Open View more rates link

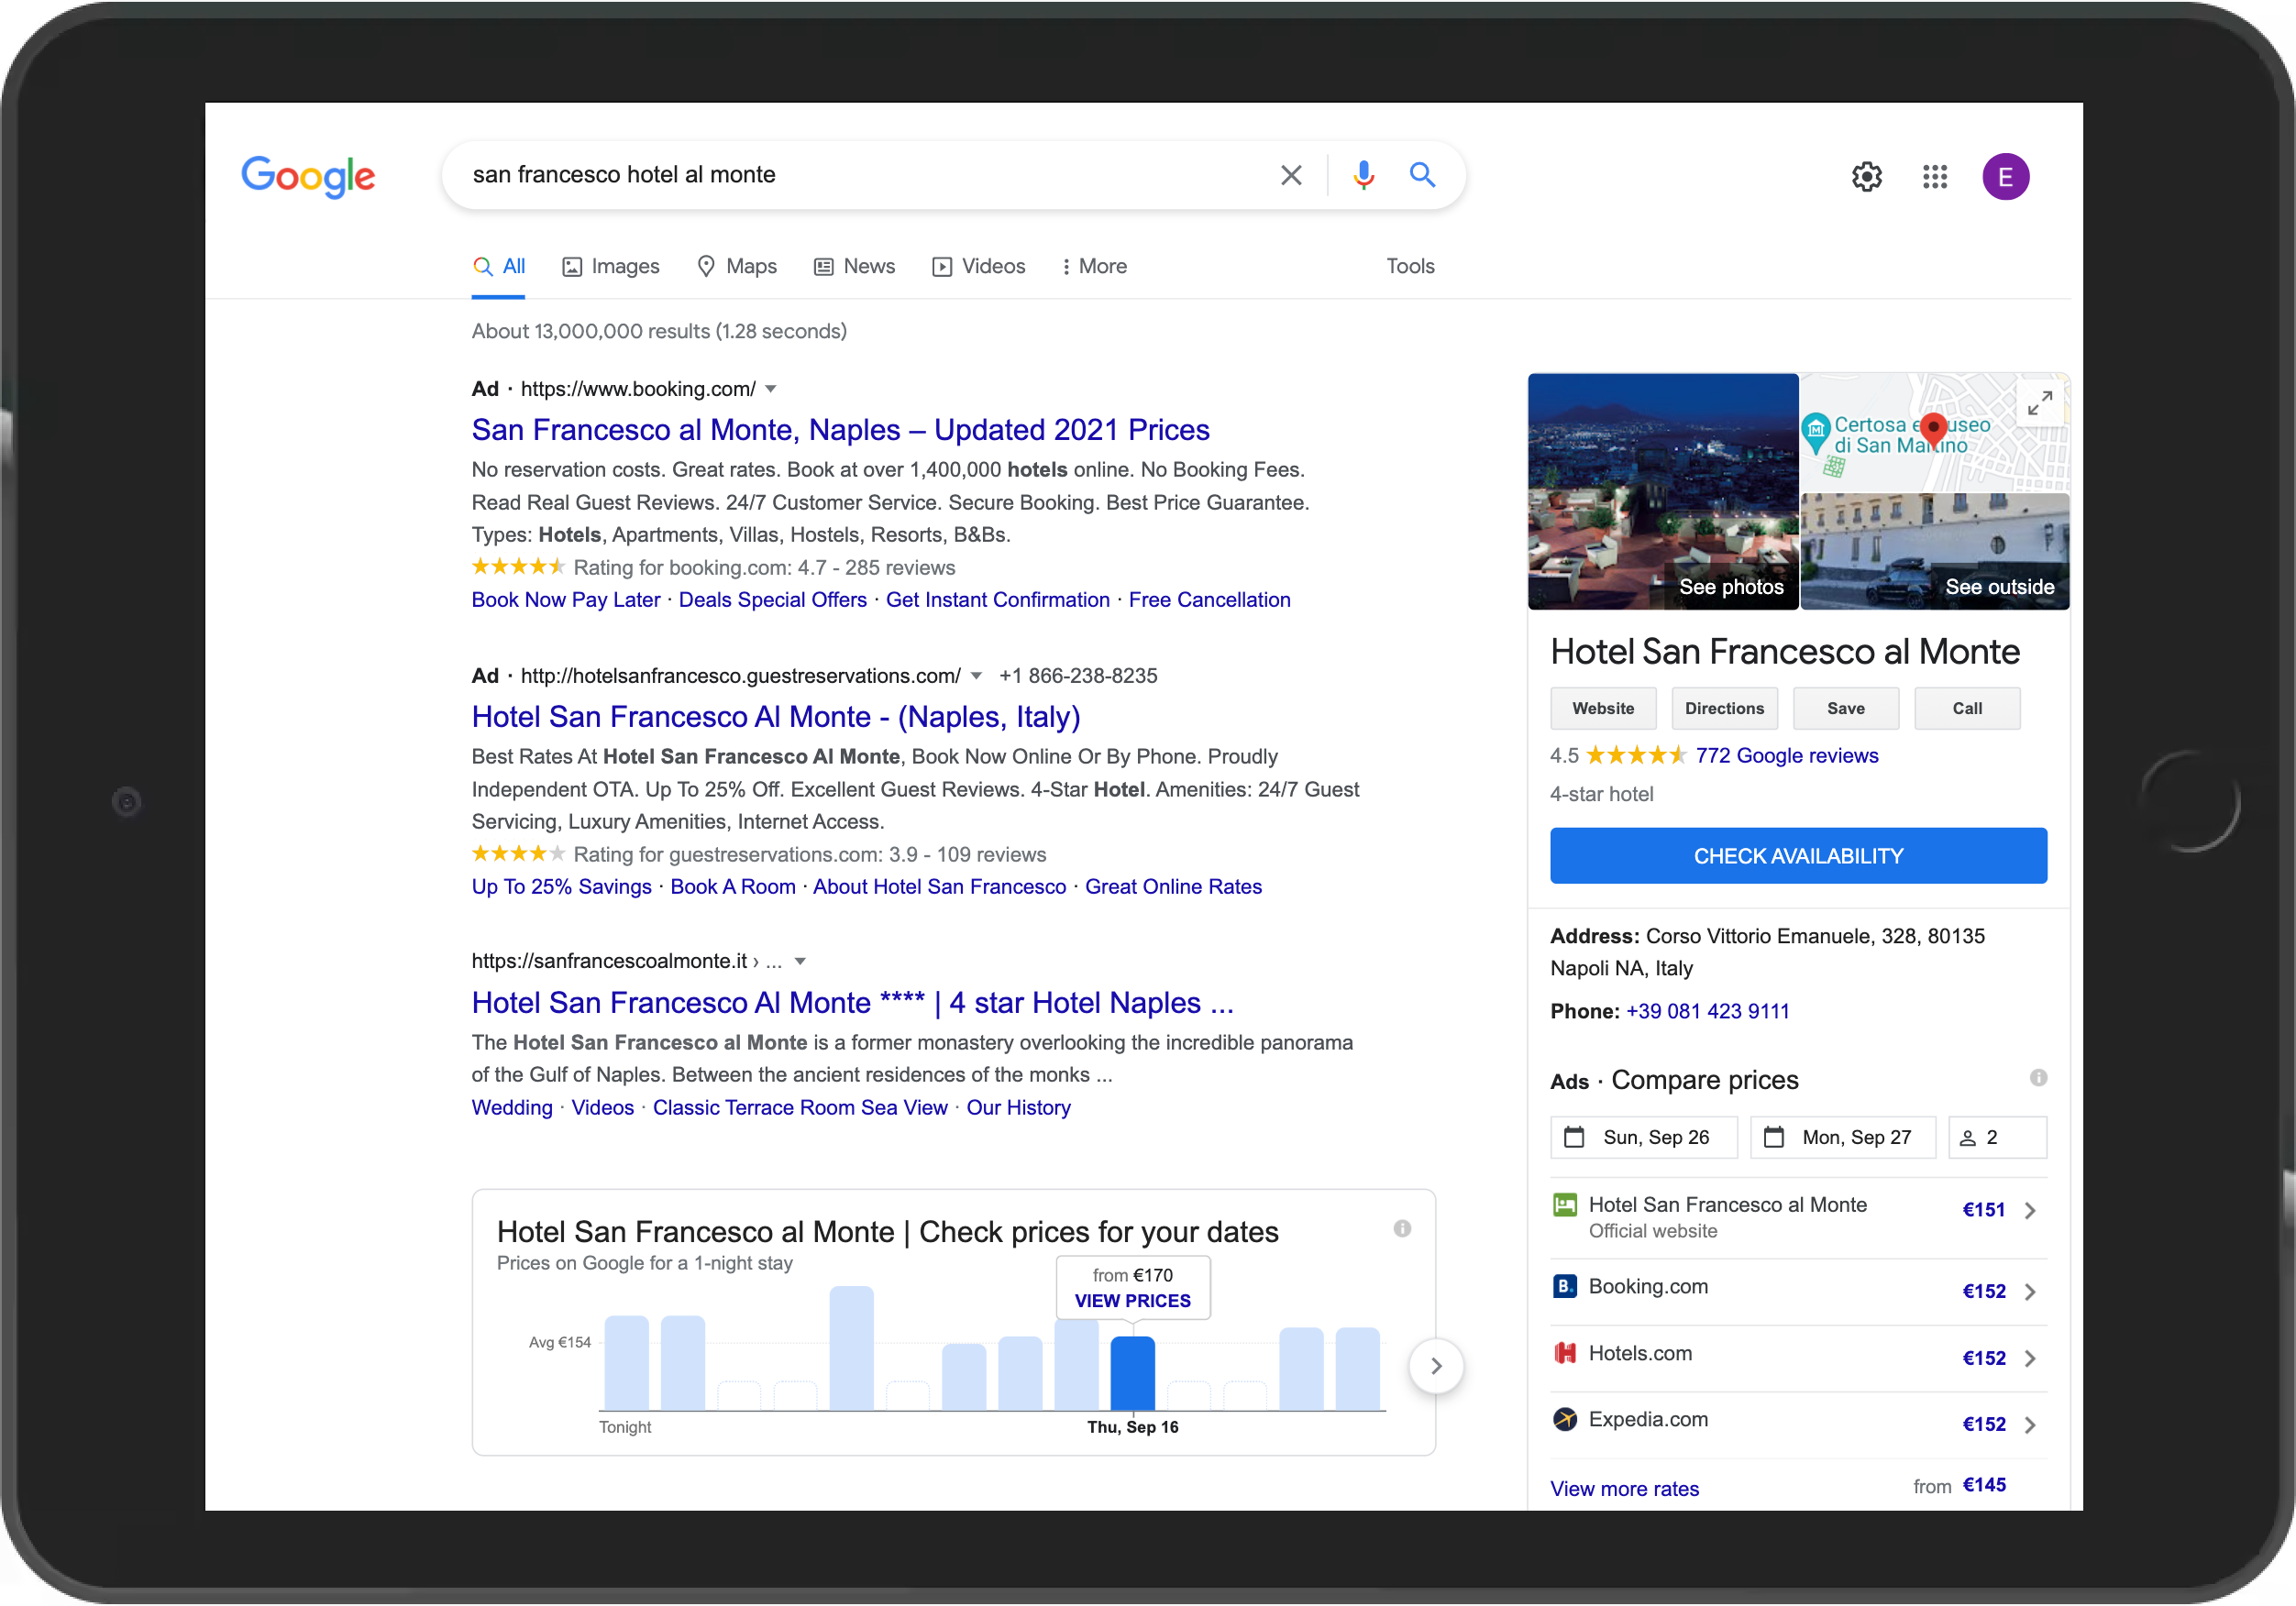tap(1624, 1488)
